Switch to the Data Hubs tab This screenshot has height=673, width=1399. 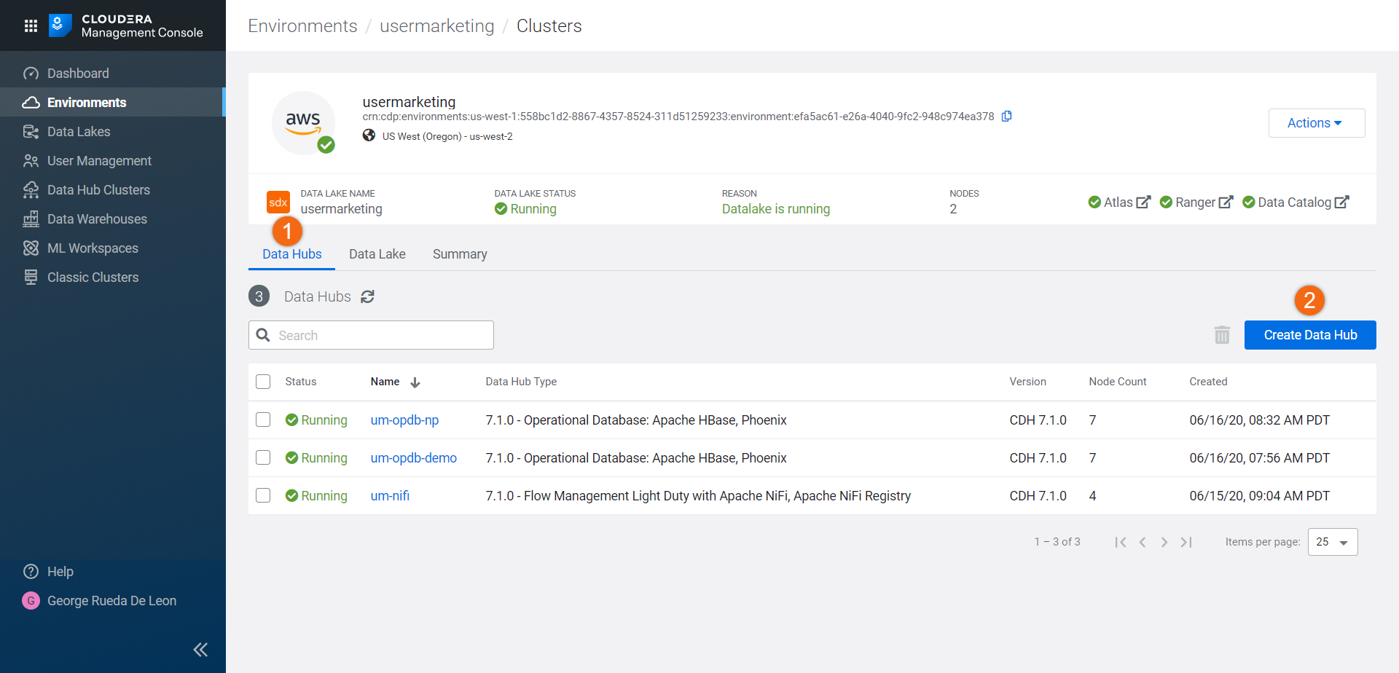point(292,254)
